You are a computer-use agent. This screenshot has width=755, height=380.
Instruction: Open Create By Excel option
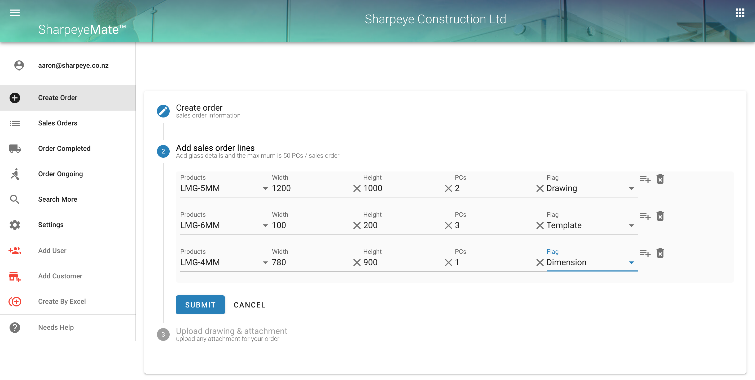(62, 301)
